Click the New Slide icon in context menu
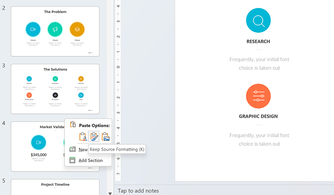 pyautogui.click(x=72, y=149)
